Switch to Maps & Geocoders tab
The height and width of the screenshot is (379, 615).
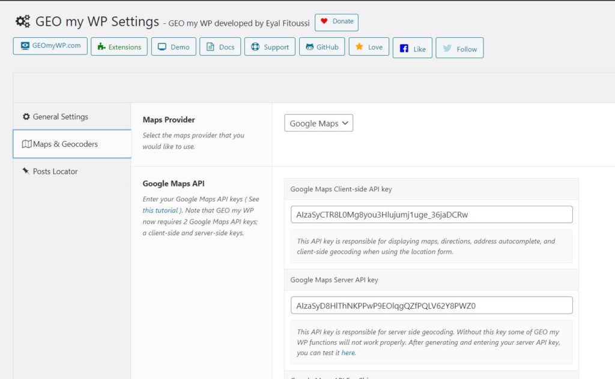point(65,144)
